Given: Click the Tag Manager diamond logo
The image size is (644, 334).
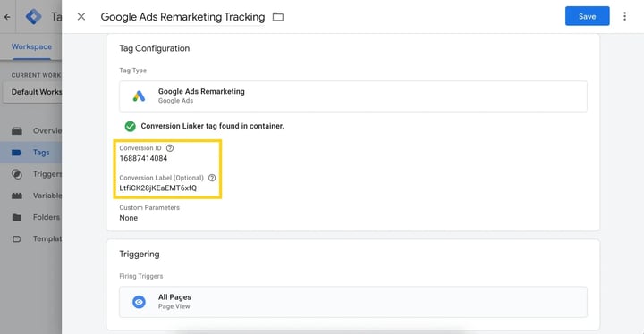Looking at the screenshot, I should pyautogui.click(x=33, y=17).
